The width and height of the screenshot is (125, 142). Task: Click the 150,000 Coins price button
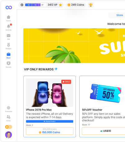click(x=49, y=131)
